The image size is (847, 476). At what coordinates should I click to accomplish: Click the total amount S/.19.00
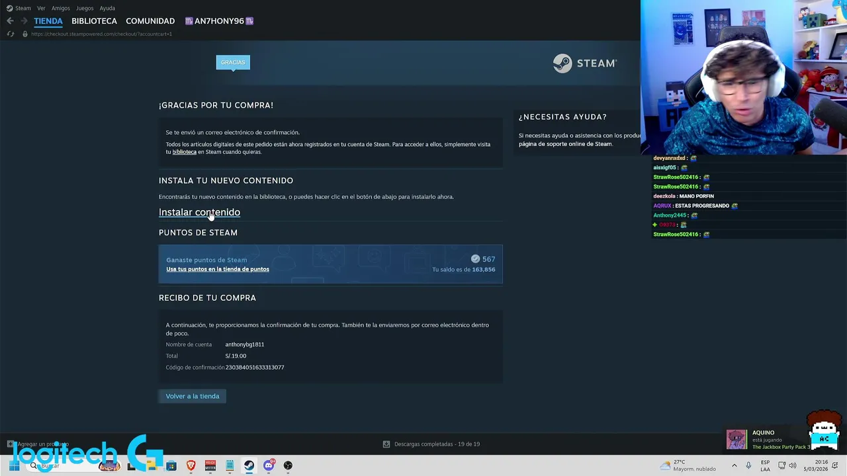click(x=236, y=356)
